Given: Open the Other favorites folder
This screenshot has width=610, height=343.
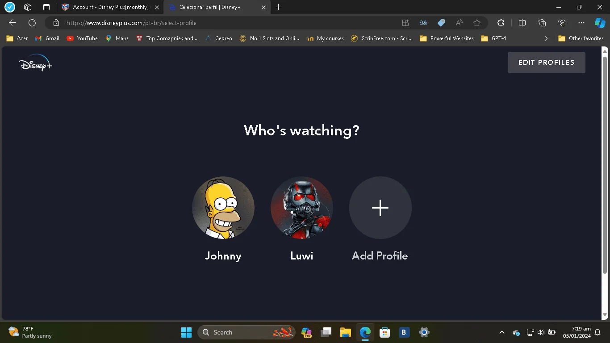Looking at the screenshot, I should (x=581, y=38).
